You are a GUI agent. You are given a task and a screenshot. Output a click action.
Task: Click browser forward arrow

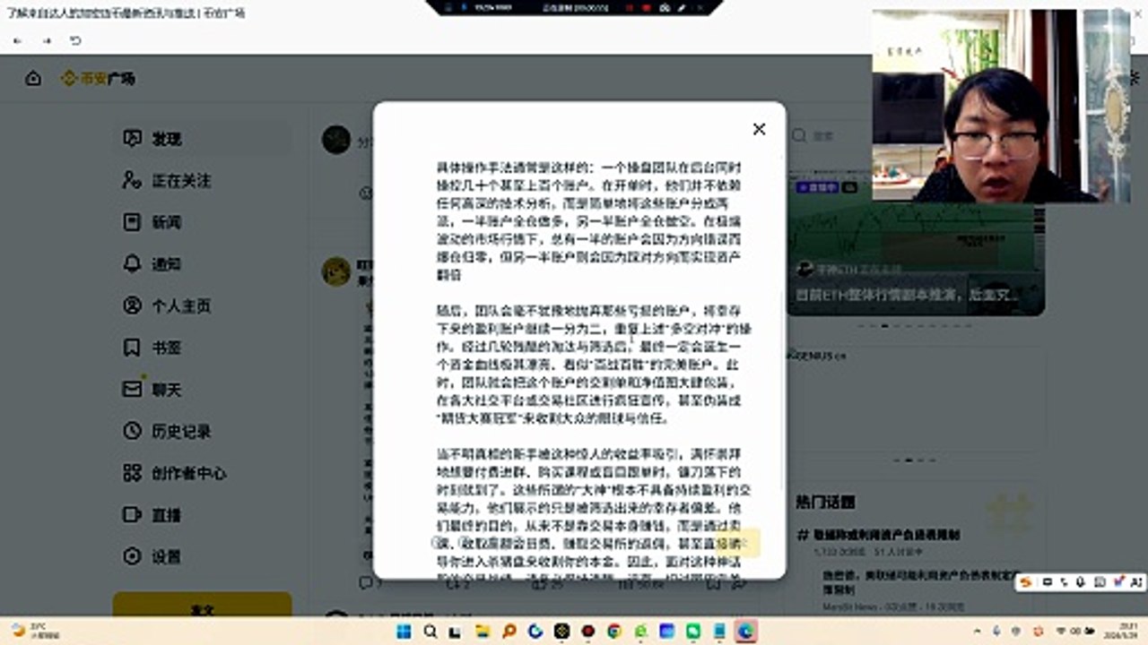47,40
